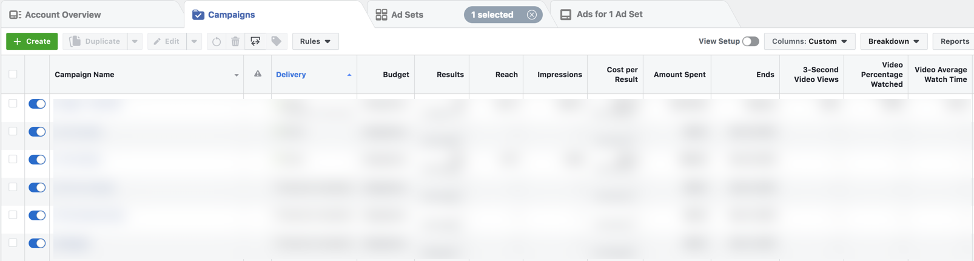Turn off the first campaign toggle
The width and height of the screenshot is (974, 261).
(37, 104)
